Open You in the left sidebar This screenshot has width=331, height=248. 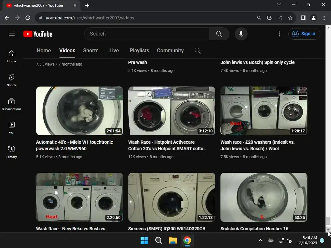pyautogui.click(x=12, y=128)
